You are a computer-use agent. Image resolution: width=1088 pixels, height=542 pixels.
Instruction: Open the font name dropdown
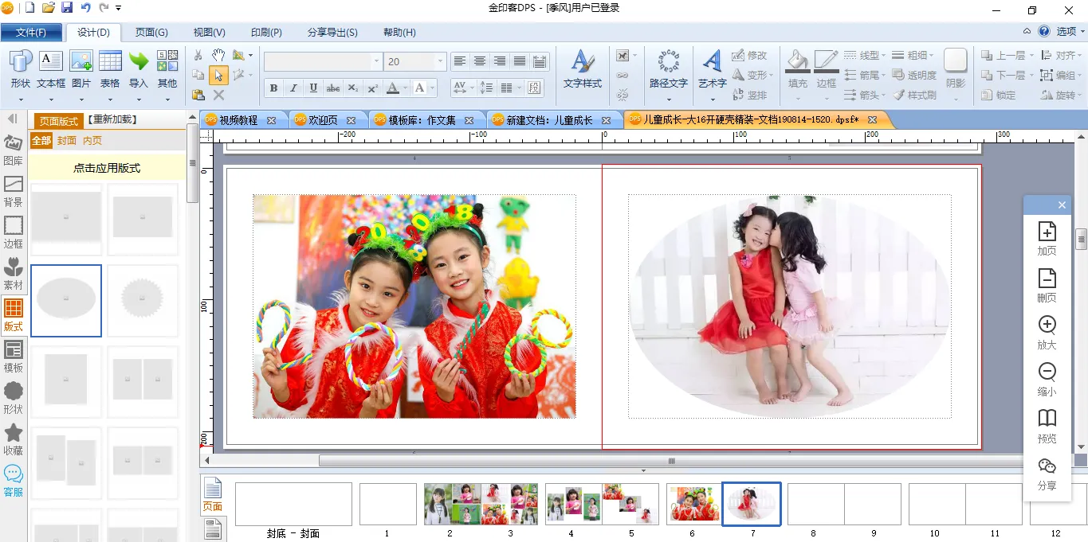(x=376, y=62)
